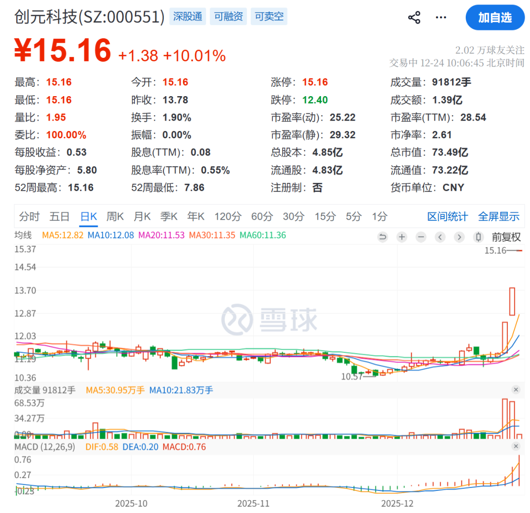Pan the chart left using left chevron
This screenshot has width=530, height=513.
click(x=440, y=237)
